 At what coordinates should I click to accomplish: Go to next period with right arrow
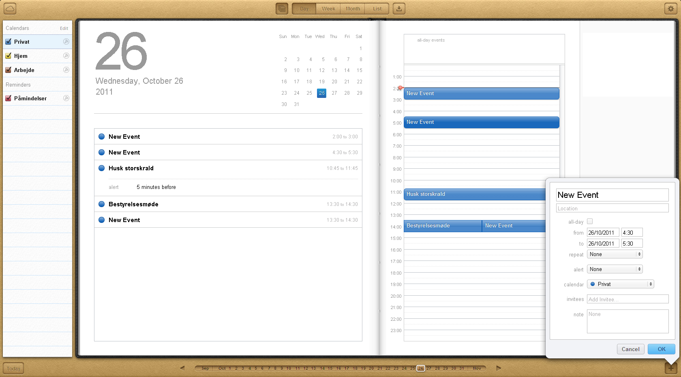[x=499, y=368]
